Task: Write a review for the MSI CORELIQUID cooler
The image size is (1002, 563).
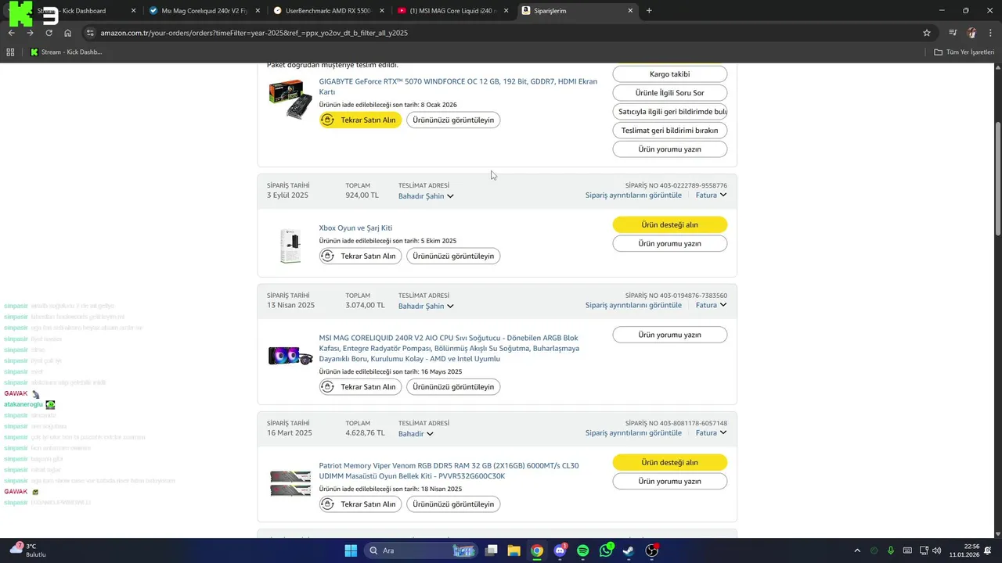Action: click(x=670, y=335)
